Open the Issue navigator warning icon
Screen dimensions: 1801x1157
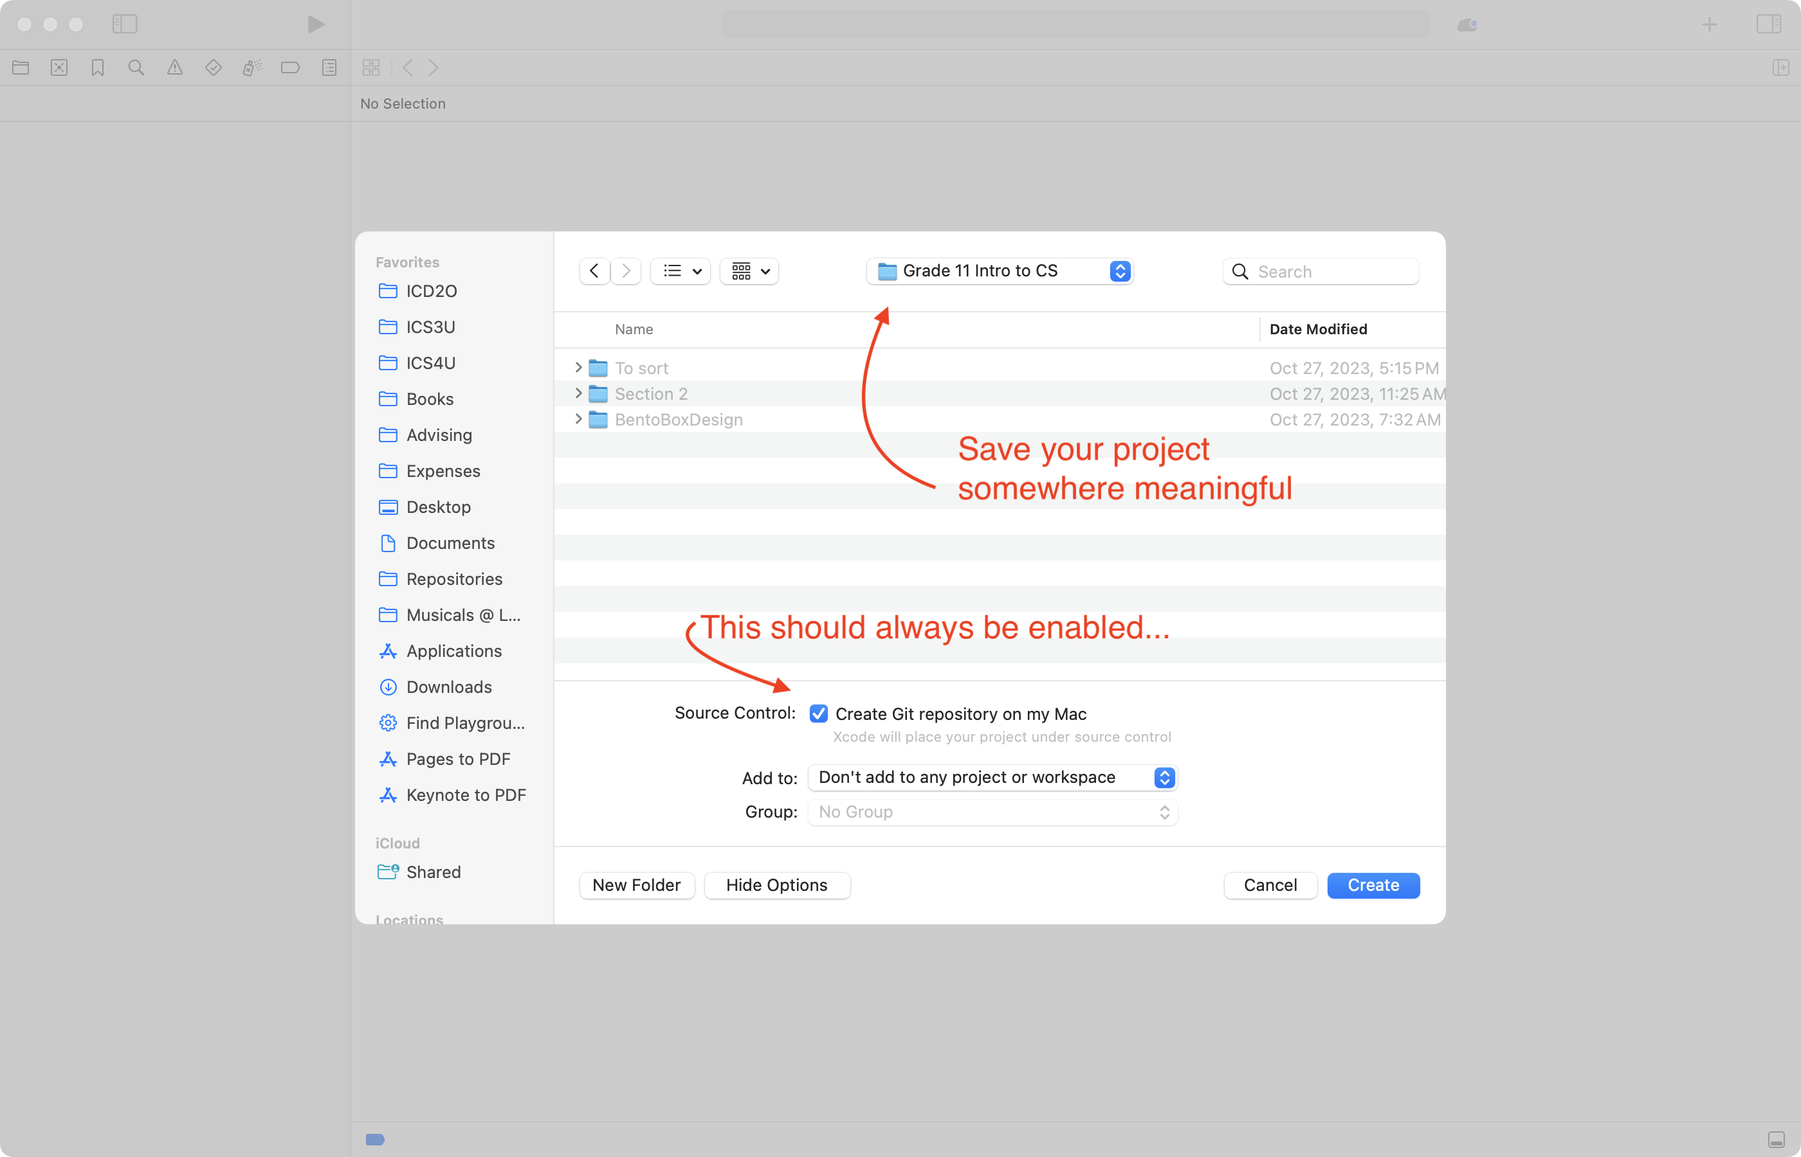(174, 67)
